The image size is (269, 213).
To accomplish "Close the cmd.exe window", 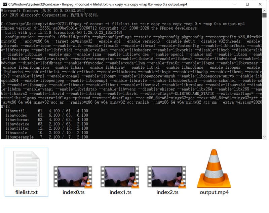I will tap(260, 4).
